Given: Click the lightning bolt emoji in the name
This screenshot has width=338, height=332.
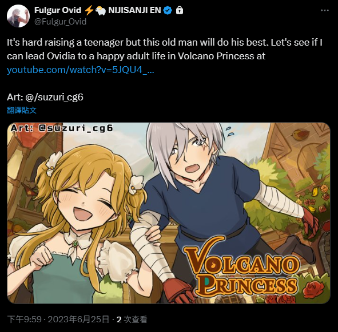Looking at the screenshot, I should pyautogui.click(x=89, y=10).
